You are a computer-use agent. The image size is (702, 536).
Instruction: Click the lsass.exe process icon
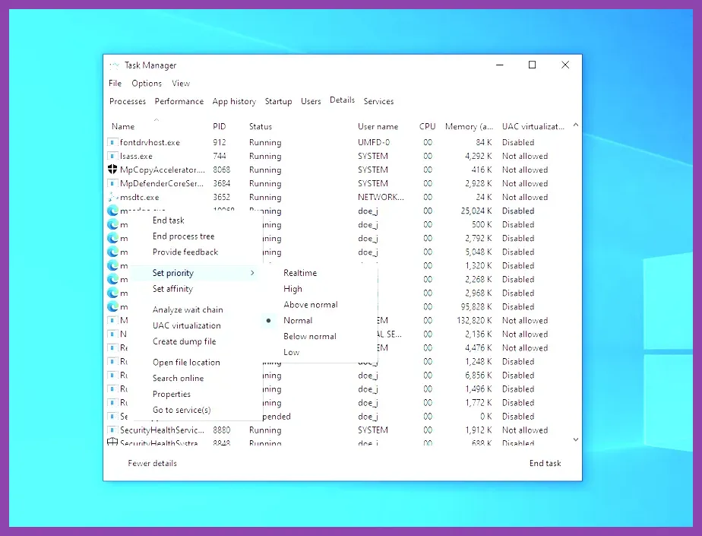(112, 156)
